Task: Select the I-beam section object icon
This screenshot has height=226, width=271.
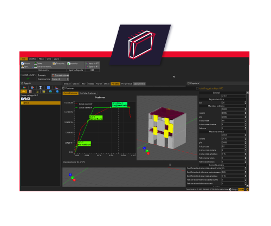Action: pyautogui.click(x=40, y=88)
